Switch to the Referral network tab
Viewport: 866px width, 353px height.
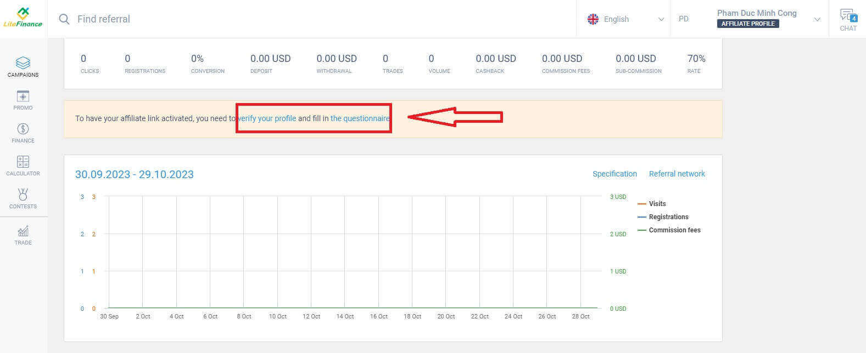[677, 174]
